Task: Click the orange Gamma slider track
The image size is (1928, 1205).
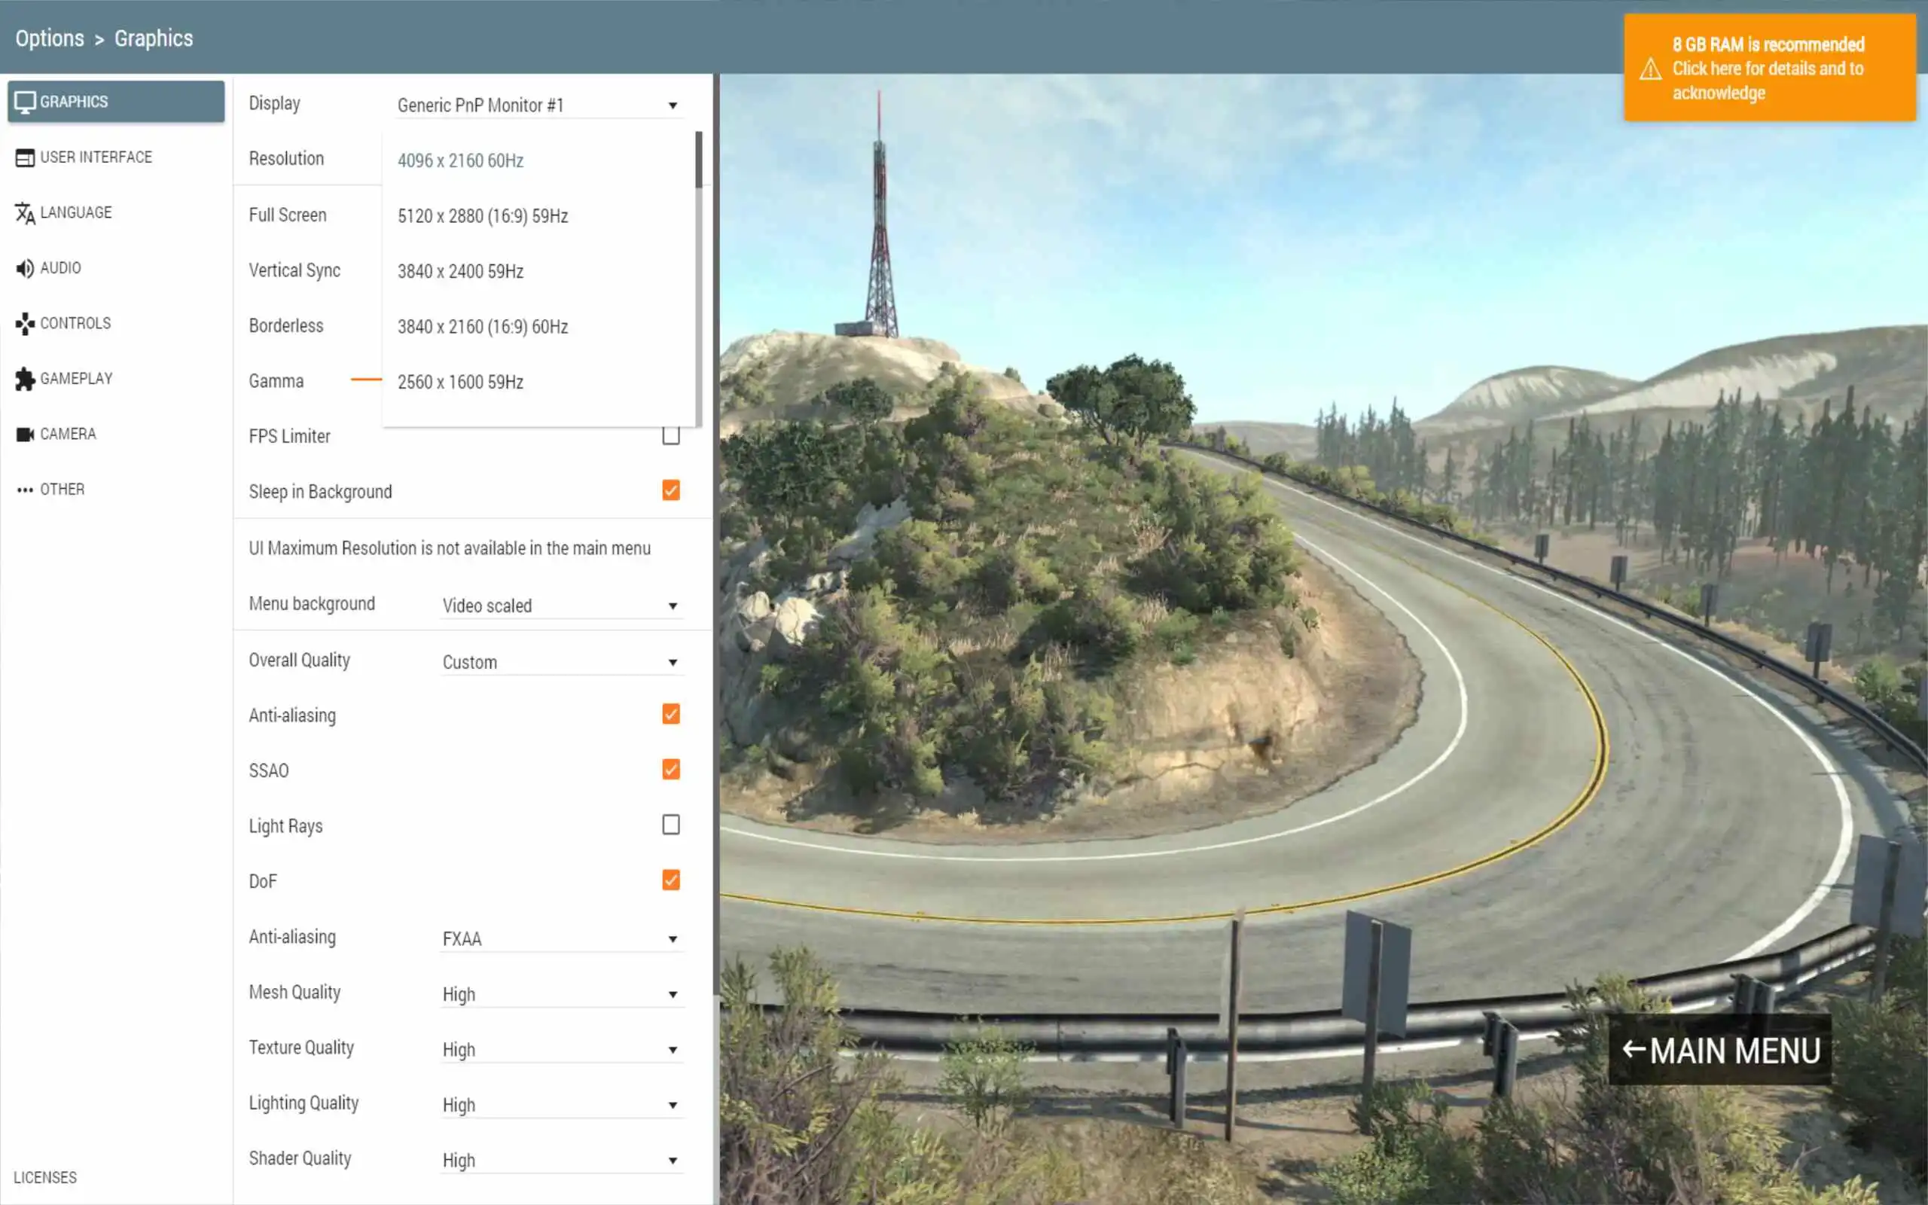Action: coord(366,380)
